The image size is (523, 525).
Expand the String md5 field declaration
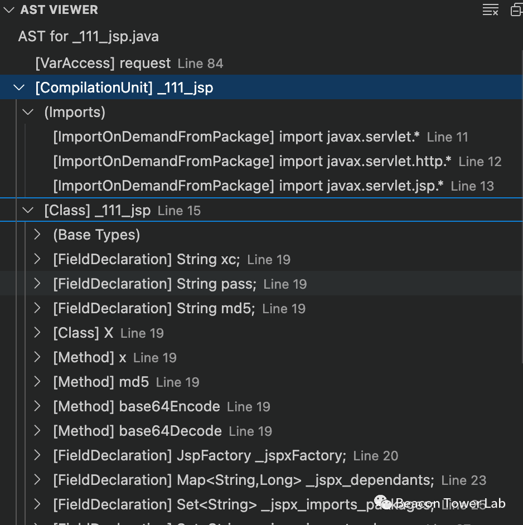[37, 308]
